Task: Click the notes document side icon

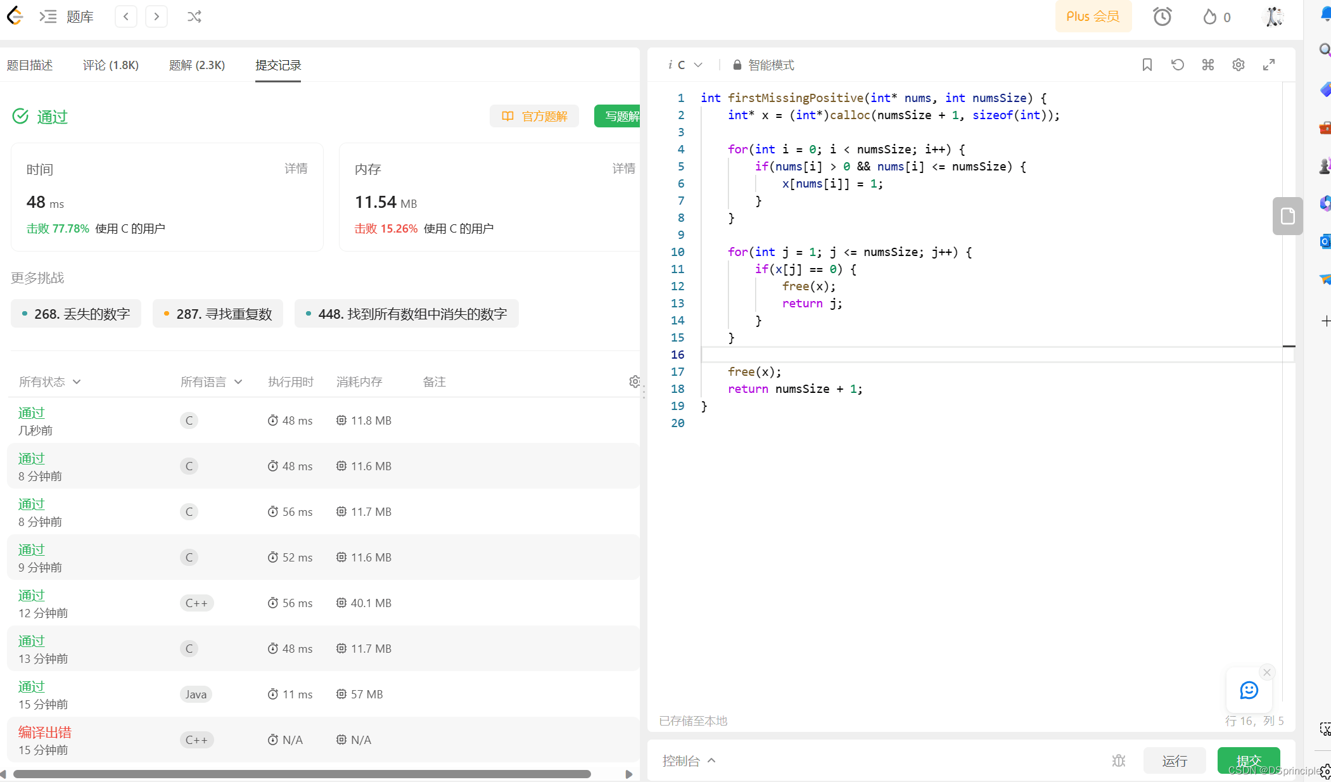Action: click(x=1287, y=216)
